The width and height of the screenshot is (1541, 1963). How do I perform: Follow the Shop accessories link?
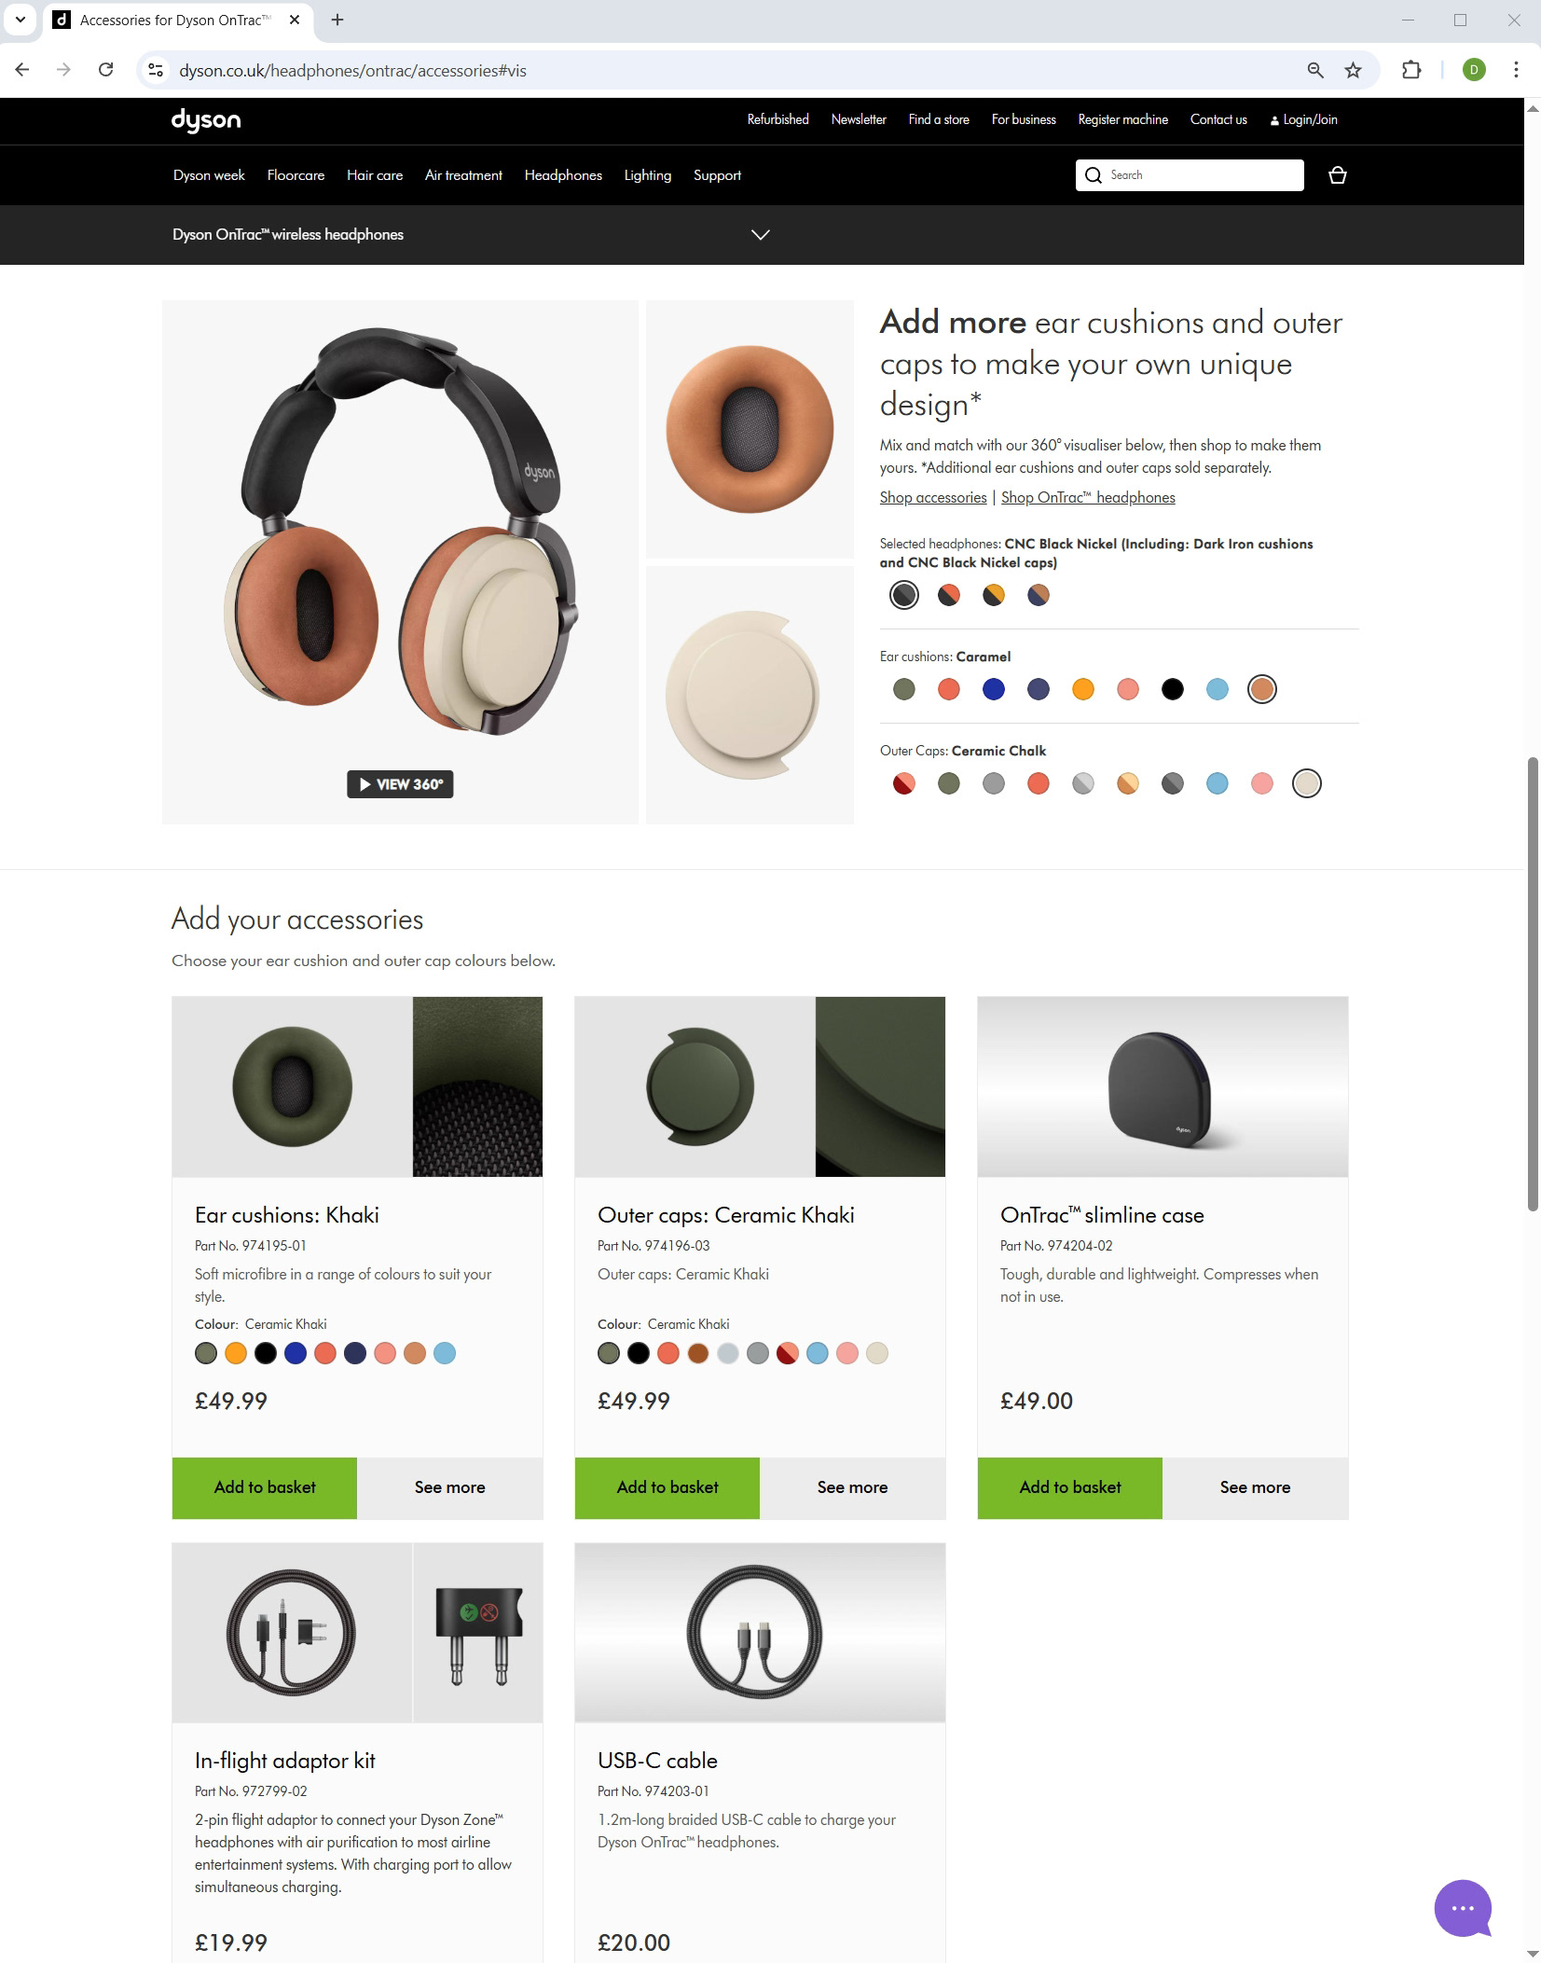pyautogui.click(x=933, y=497)
